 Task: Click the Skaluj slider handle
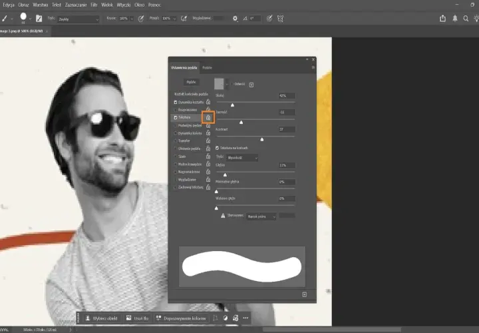(x=232, y=105)
